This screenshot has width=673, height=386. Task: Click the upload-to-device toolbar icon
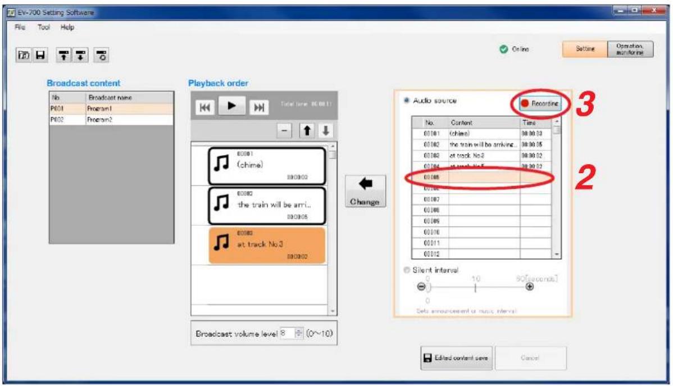(64, 55)
